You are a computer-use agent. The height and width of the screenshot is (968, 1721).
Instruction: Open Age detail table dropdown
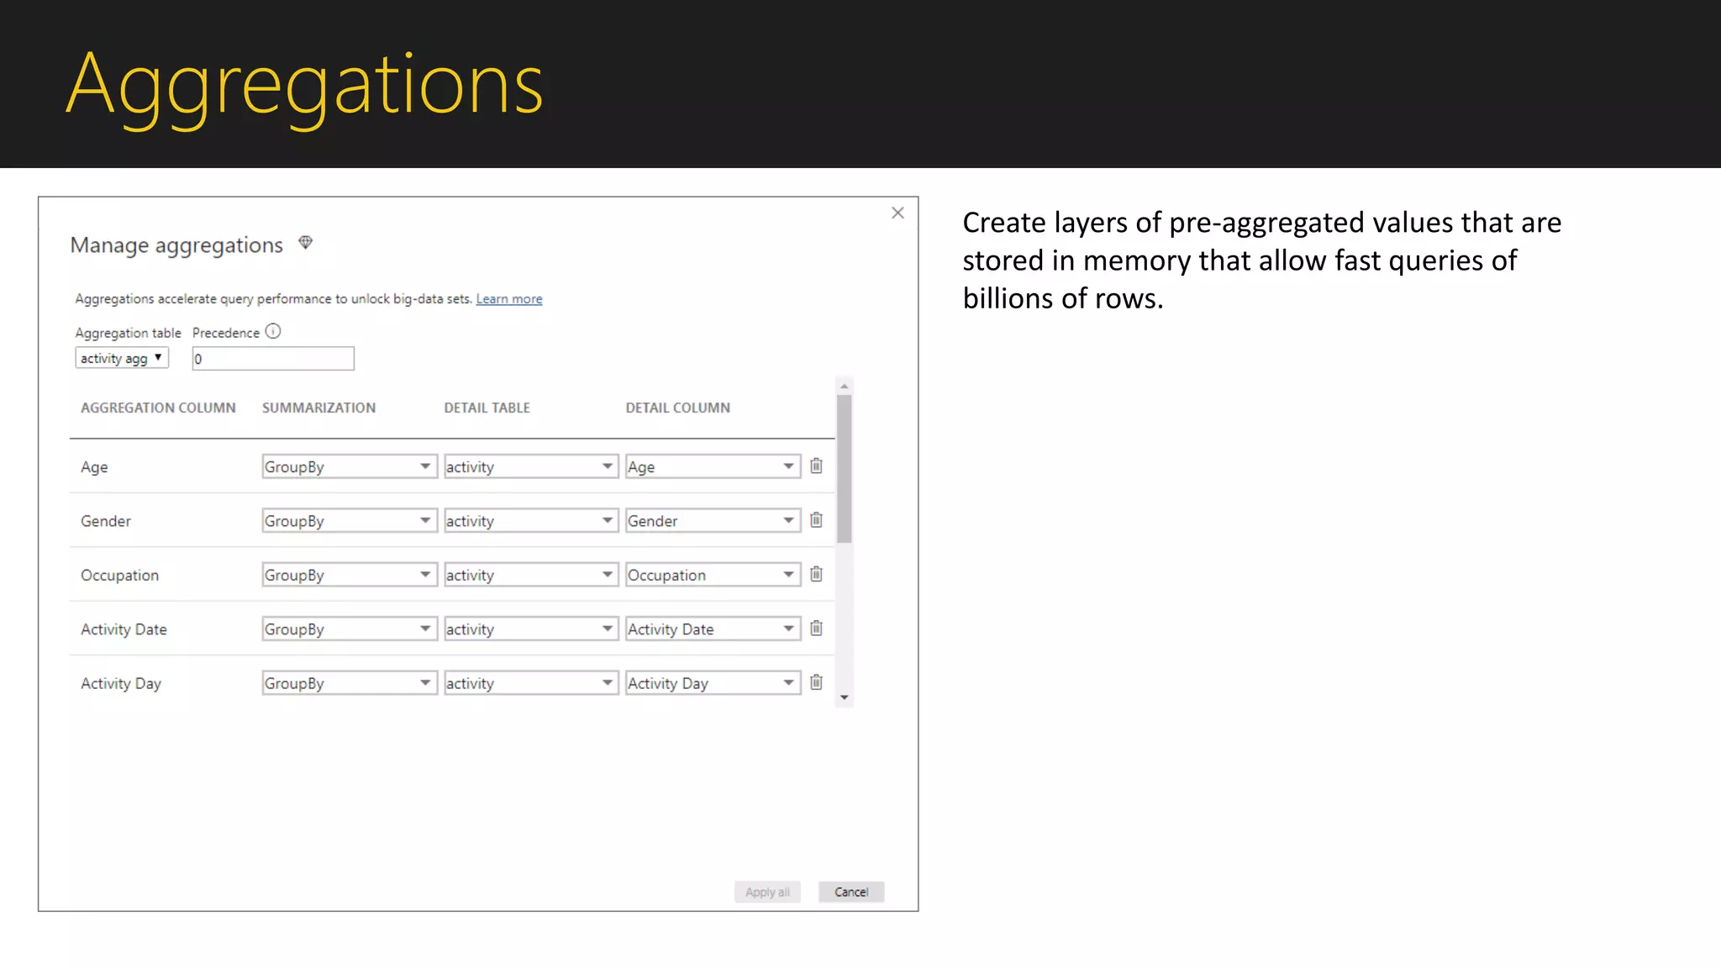click(x=531, y=466)
